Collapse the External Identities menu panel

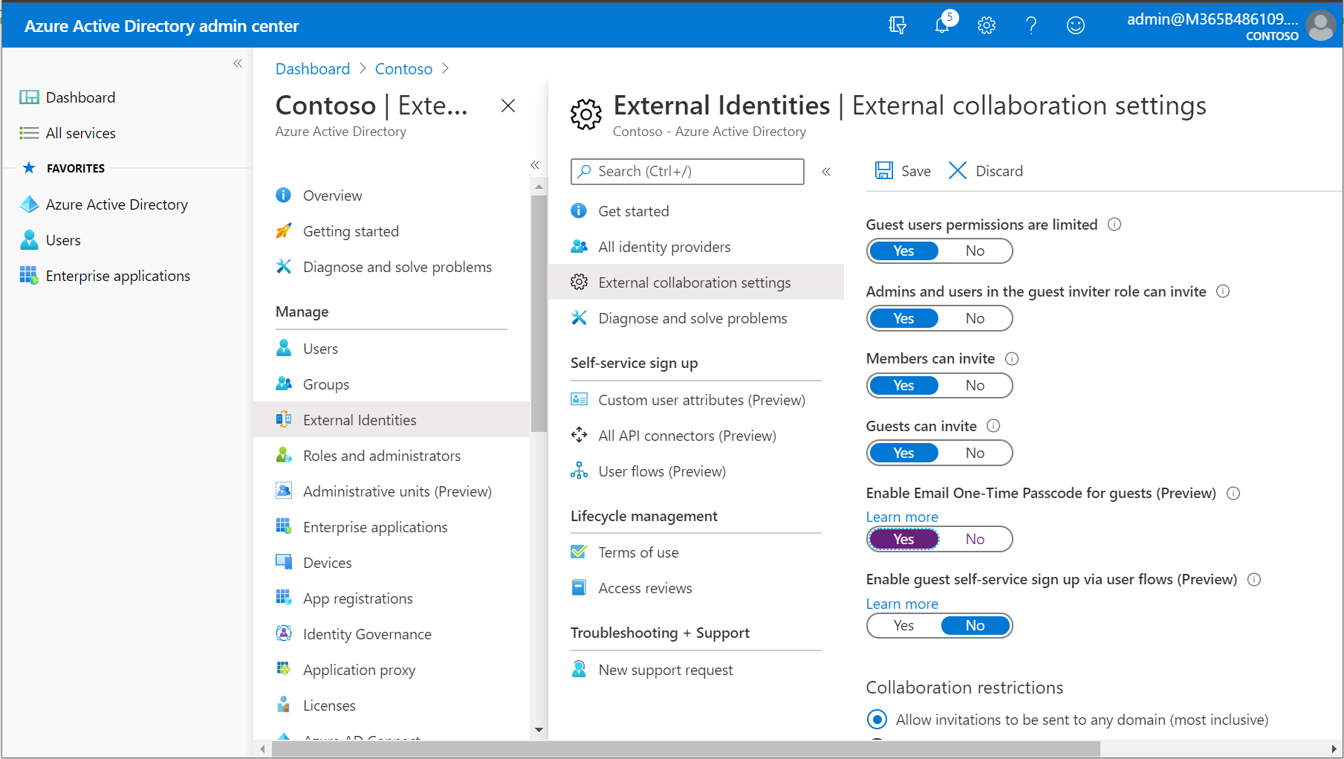pos(826,172)
